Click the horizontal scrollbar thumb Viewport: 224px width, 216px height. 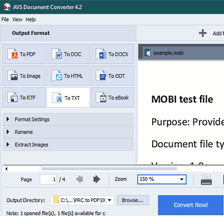[x=109, y=169]
